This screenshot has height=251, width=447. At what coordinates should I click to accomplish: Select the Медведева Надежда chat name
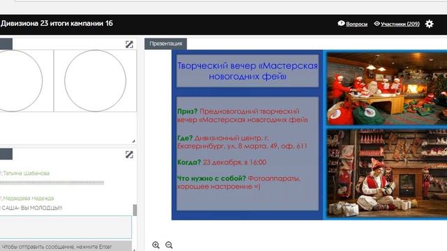tap(28, 198)
